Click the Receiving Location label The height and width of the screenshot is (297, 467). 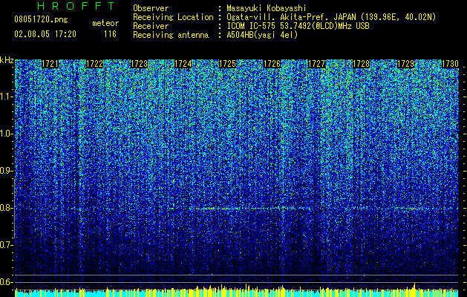click(173, 17)
